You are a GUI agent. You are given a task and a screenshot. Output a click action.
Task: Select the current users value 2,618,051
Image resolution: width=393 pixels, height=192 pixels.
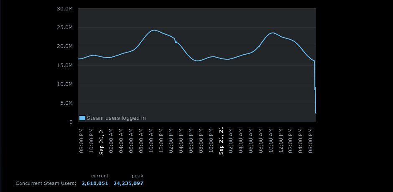pyautogui.click(x=95, y=183)
